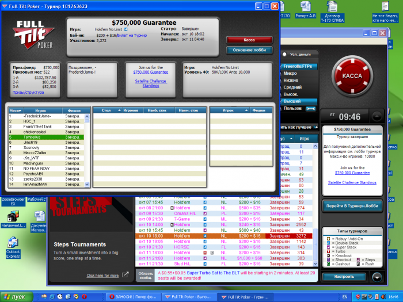This screenshot has height=302, width=403.
Task: Click the red КАССА chip button in lobby
Action: 352,76
